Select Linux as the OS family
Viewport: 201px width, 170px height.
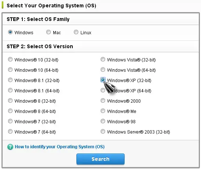pos(76,32)
